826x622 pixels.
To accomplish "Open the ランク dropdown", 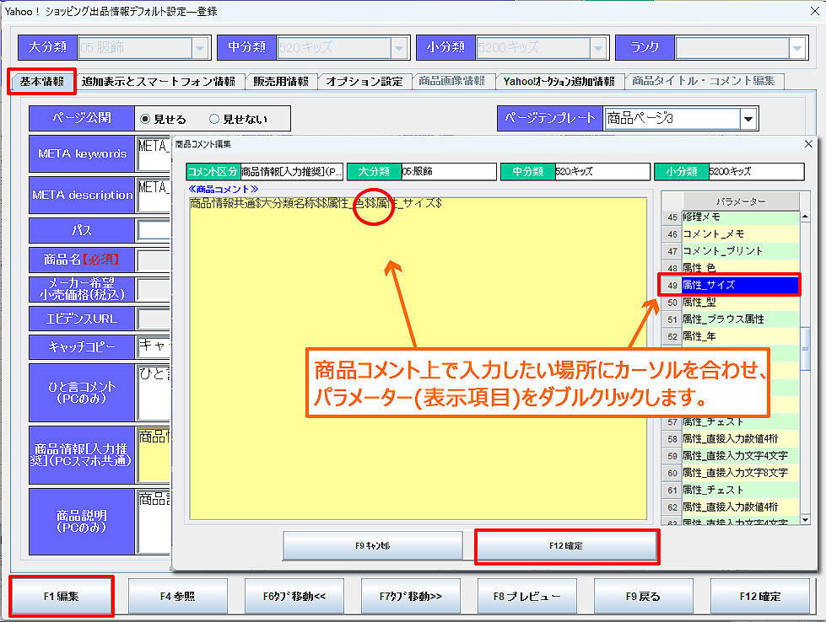I will pyautogui.click(x=796, y=48).
